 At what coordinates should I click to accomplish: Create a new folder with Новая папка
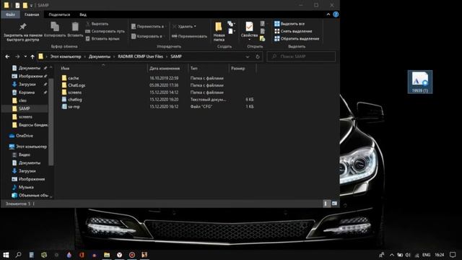tap(219, 32)
